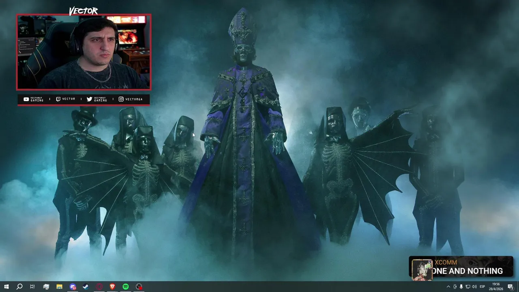Click the XCOMM album art thumbnail
Screen dimensions: 519x292
tap(422, 269)
